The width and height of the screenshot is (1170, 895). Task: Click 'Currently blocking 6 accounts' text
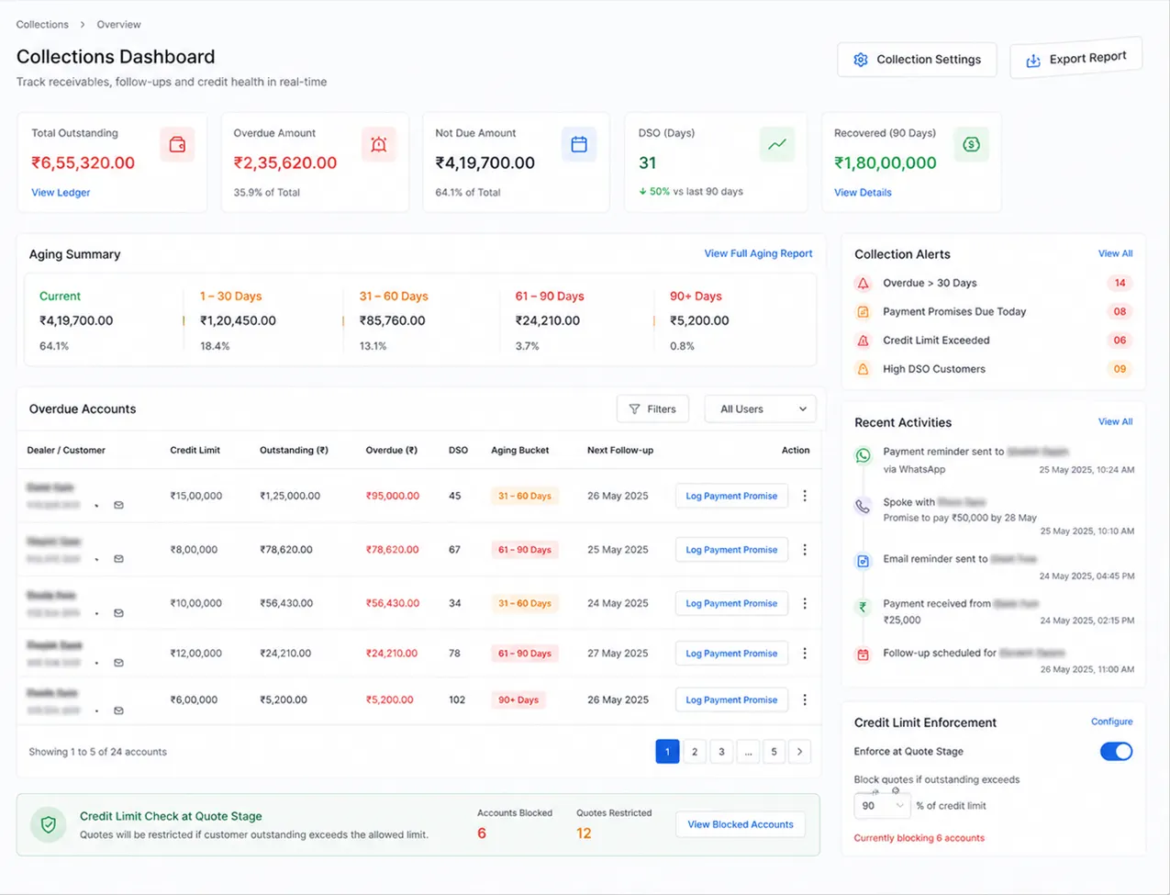[x=919, y=838]
